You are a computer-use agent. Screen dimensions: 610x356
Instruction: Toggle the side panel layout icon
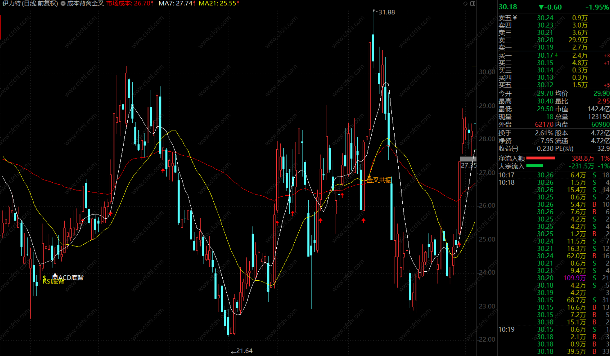point(473,4)
